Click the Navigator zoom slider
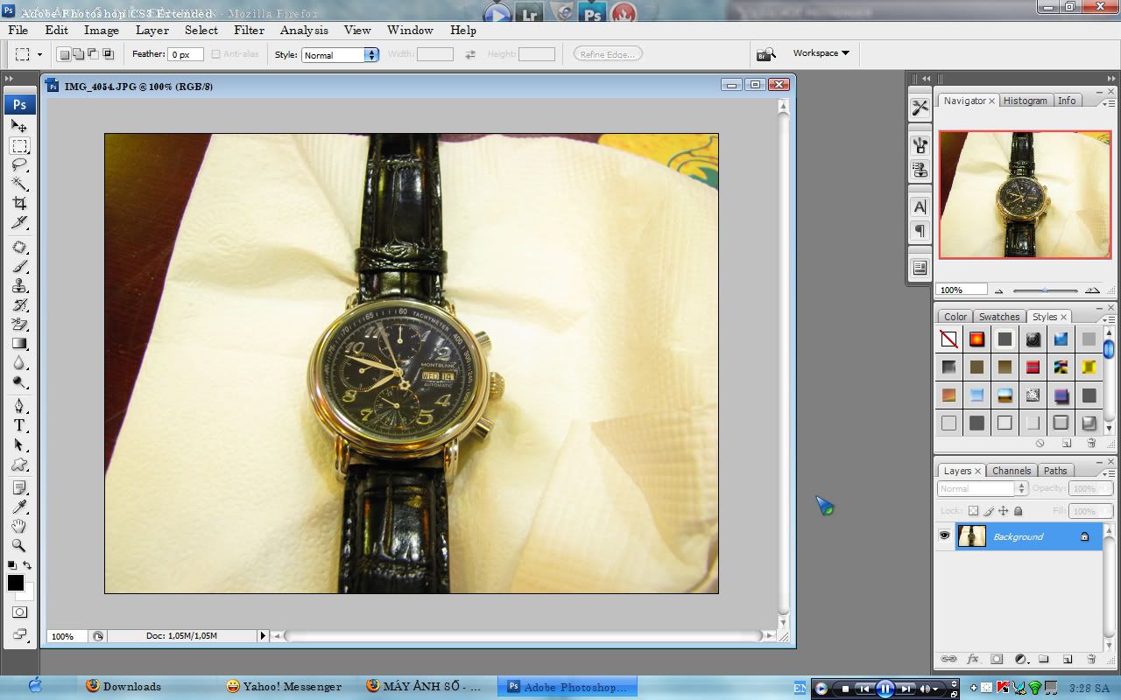The width and height of the screenshot is (1121, 700). pos(1046,290)
